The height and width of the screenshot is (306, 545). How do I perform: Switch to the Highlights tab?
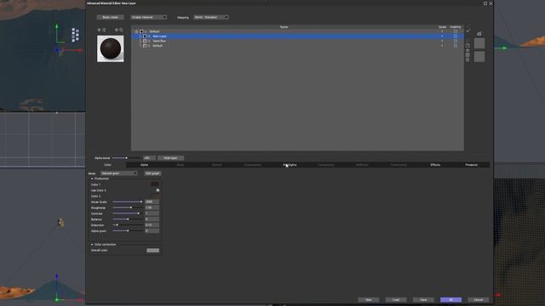point(290,165)
